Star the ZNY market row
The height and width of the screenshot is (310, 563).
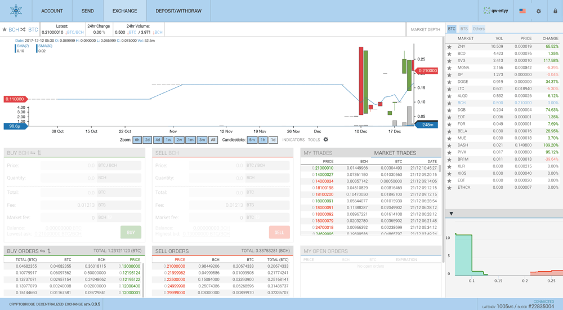click(449, 47)
